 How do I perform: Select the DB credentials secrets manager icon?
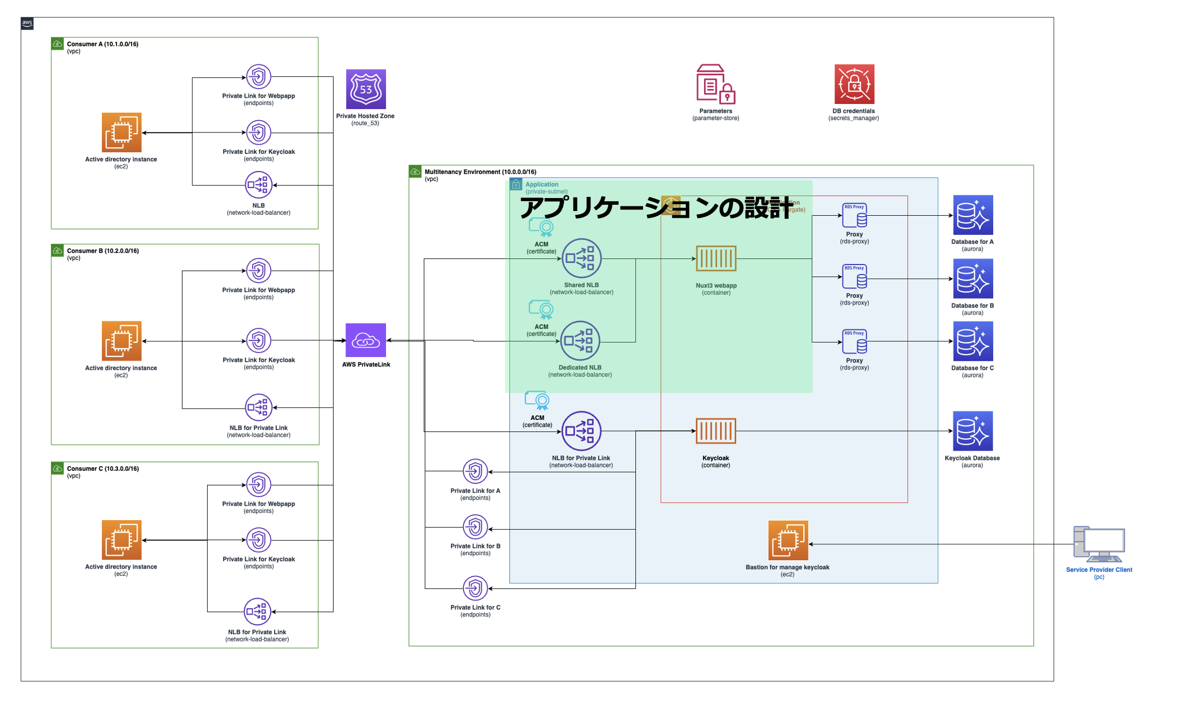tap(854, 84)
